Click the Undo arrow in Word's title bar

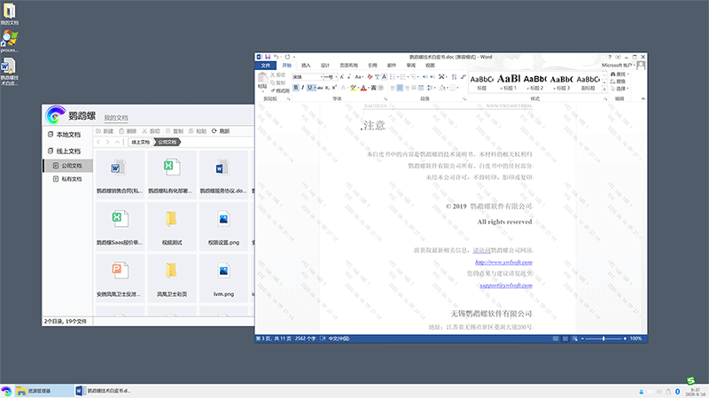click(276, 57)
